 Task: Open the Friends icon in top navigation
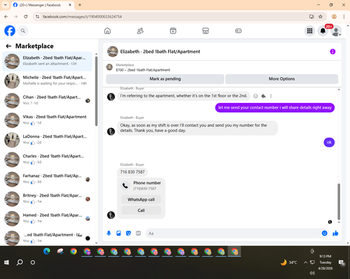click(x=140, y=31)
